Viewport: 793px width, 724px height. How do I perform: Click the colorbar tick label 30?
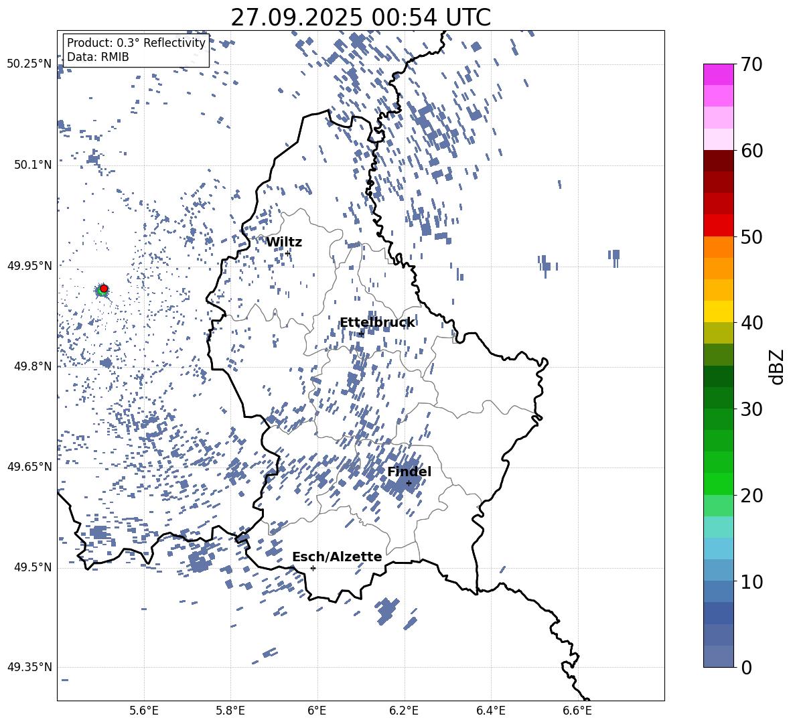(751, 409)
